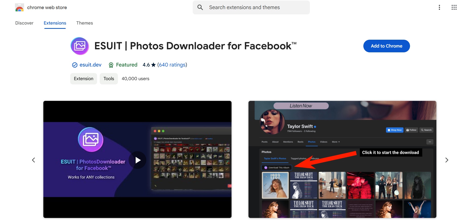Click the ESUIT extension logo icon

[80, 46]
